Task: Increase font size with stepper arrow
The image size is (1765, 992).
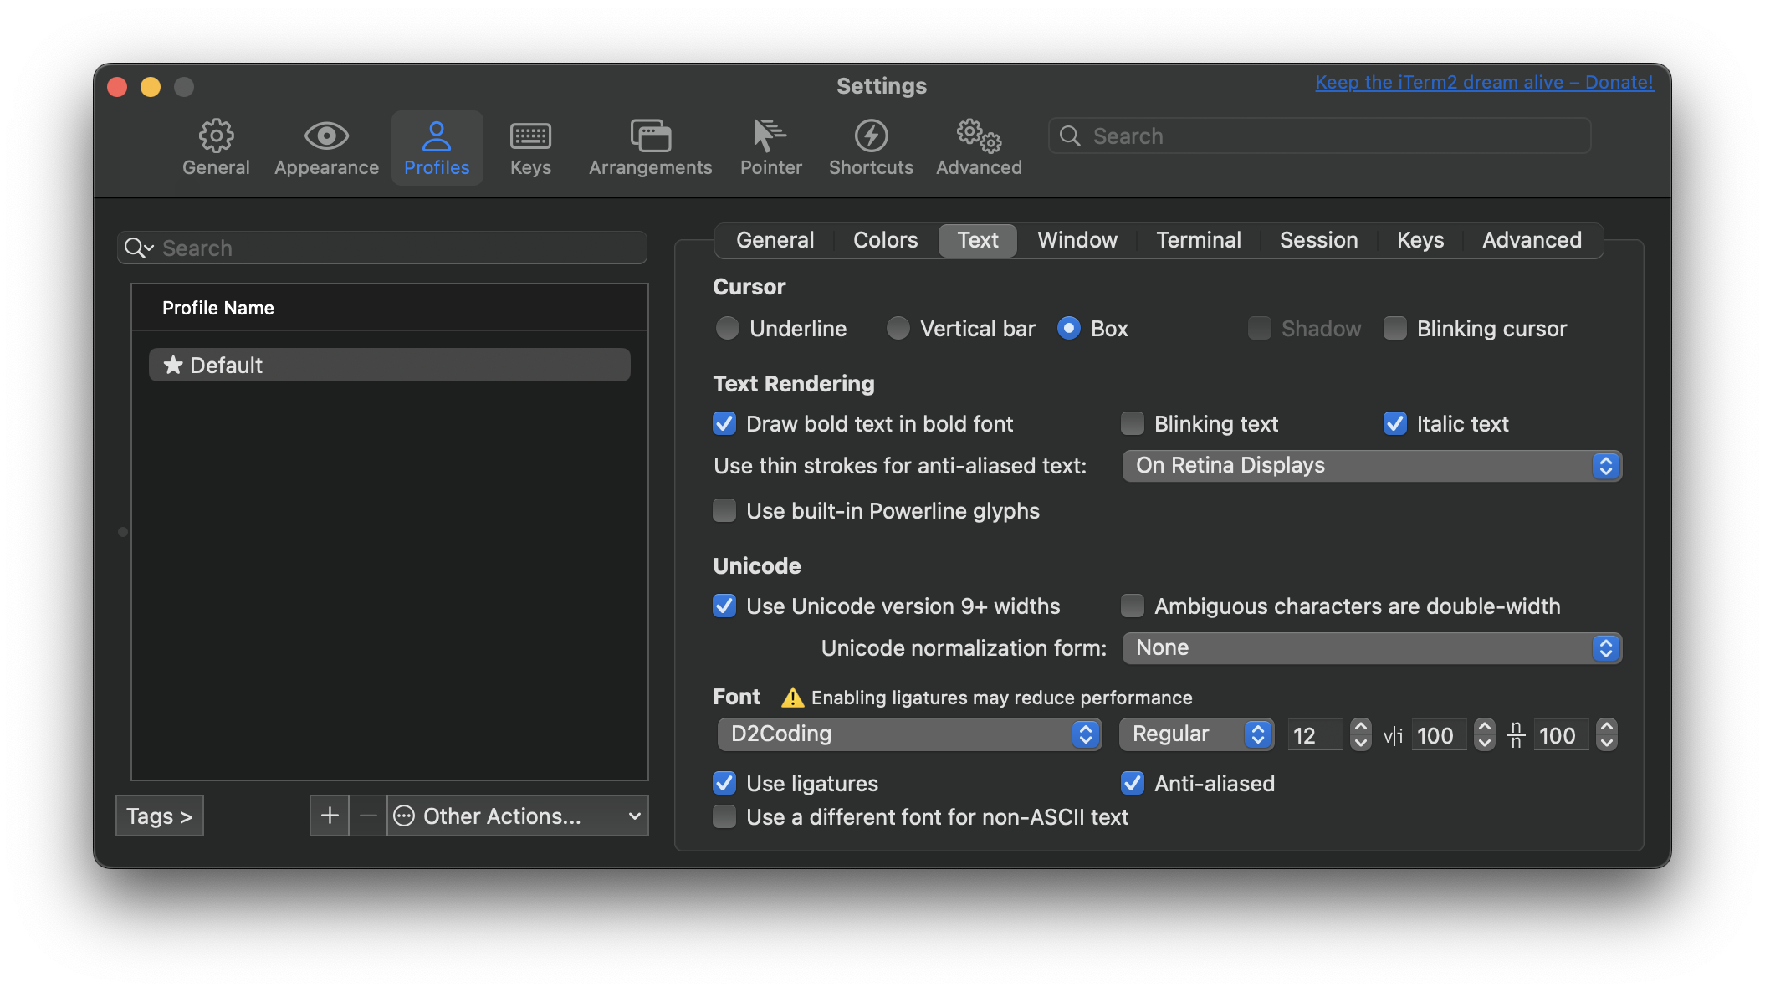Action: pyautogui.click(x=1361, y=727)
